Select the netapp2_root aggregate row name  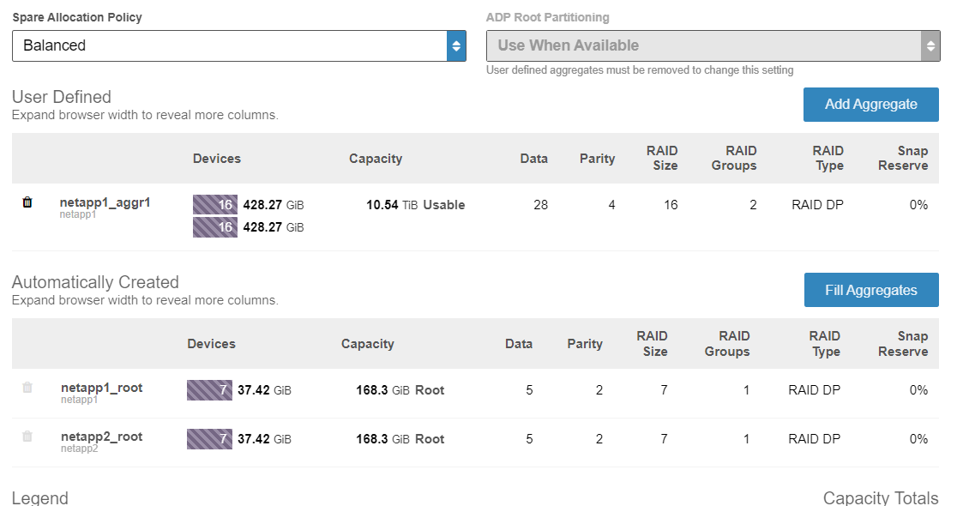pos(101,437)
